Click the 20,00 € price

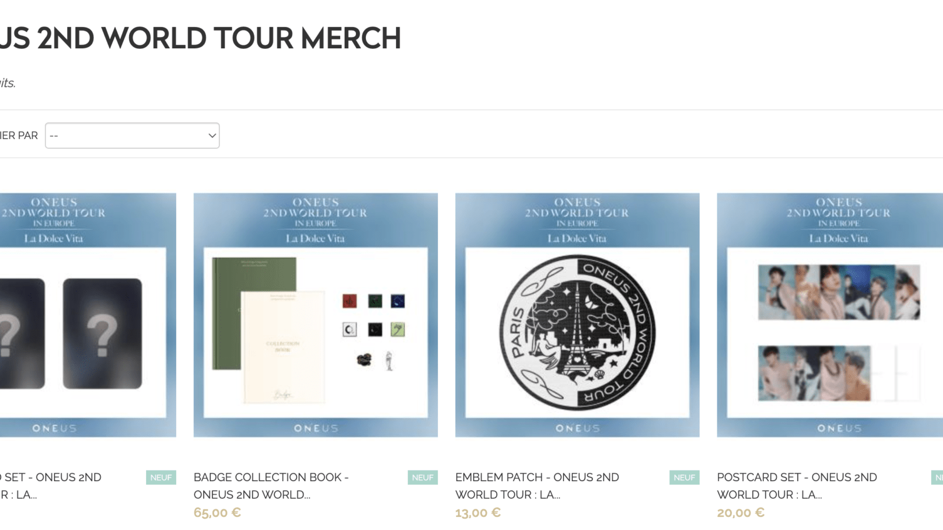point(741,512)
